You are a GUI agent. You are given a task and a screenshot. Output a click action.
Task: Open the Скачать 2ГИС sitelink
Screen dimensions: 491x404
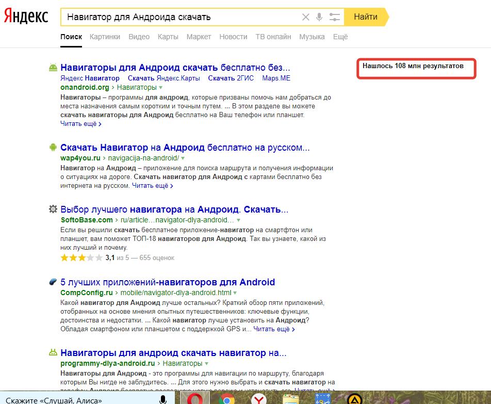pos(231,78)
